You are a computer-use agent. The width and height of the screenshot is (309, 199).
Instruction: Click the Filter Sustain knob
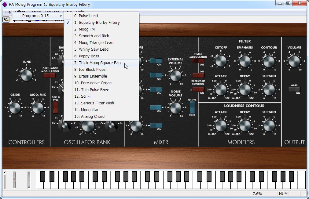pos(269,89)
